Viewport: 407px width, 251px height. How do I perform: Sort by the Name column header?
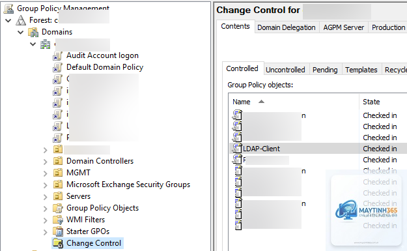(x=294, y=102)
